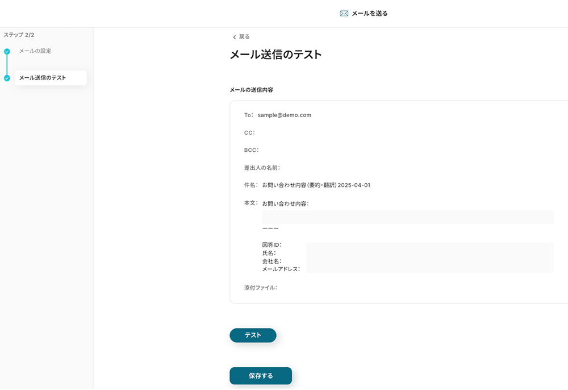Click the 本文 label
Viewport: 568px width, 390px height.
[250, 203]
